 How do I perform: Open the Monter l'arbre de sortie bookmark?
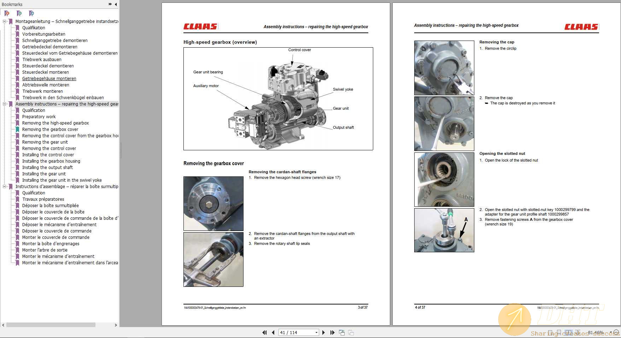(45, 250)
